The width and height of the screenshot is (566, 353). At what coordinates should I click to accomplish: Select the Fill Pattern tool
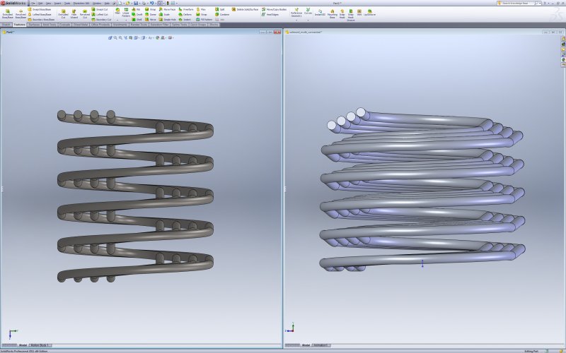[x=204, y=20]
